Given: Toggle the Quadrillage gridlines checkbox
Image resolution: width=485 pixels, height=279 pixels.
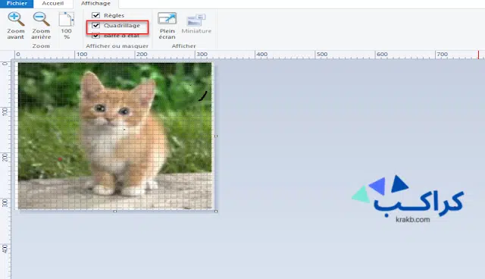Looking at the screenshot, I should (96, 25).
